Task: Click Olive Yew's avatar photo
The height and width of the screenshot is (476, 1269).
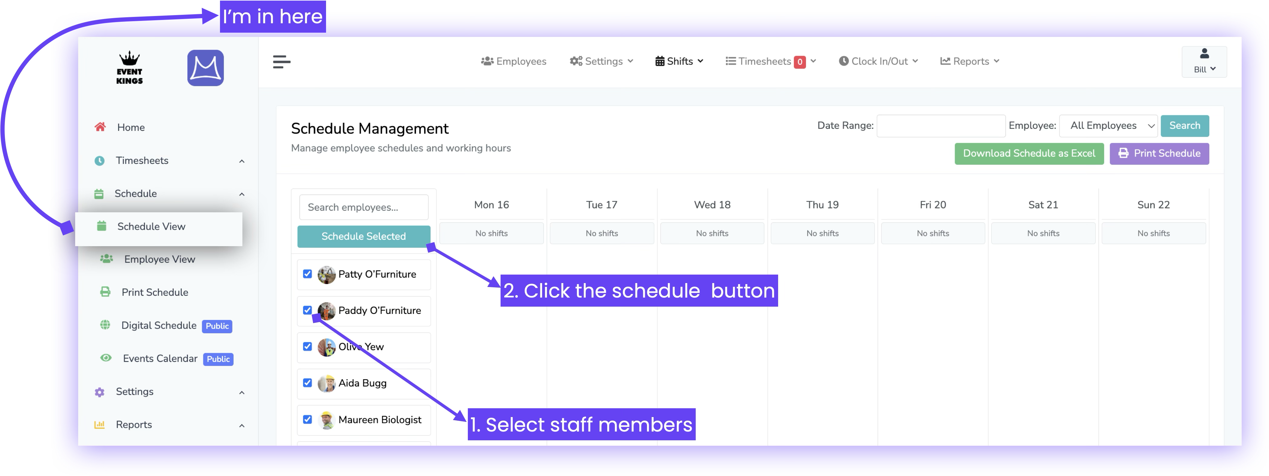Action: (326, 347)
